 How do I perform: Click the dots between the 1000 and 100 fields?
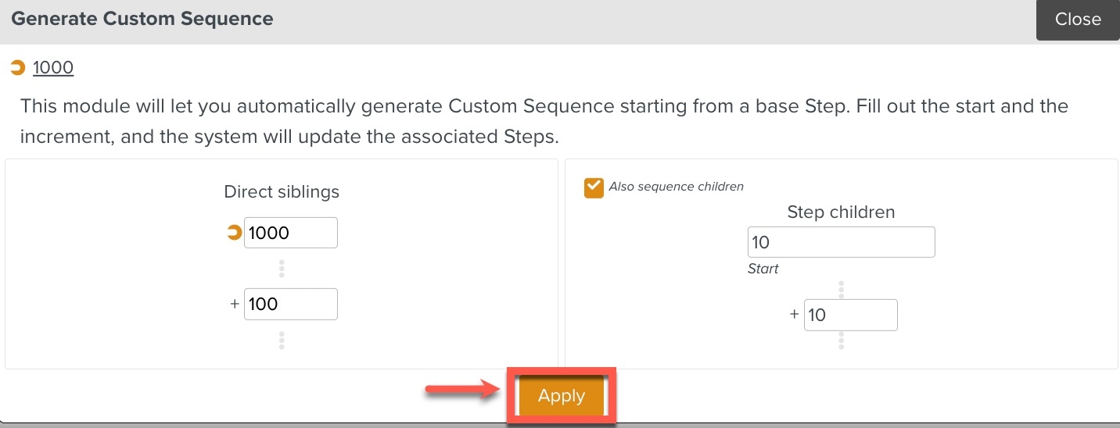point(282,269)
